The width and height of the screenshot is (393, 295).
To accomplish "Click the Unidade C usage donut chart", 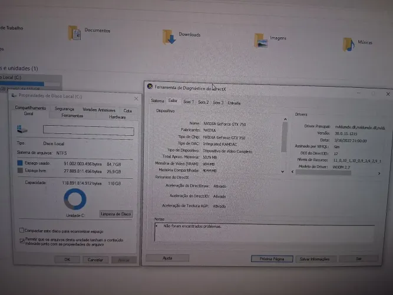I will [75, 199].
